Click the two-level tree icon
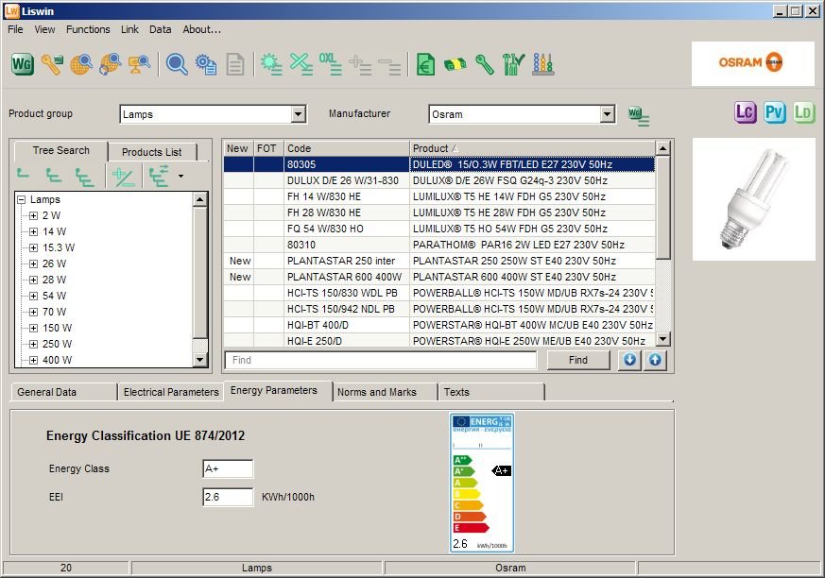825x578 pixels. tap(53, 176)
